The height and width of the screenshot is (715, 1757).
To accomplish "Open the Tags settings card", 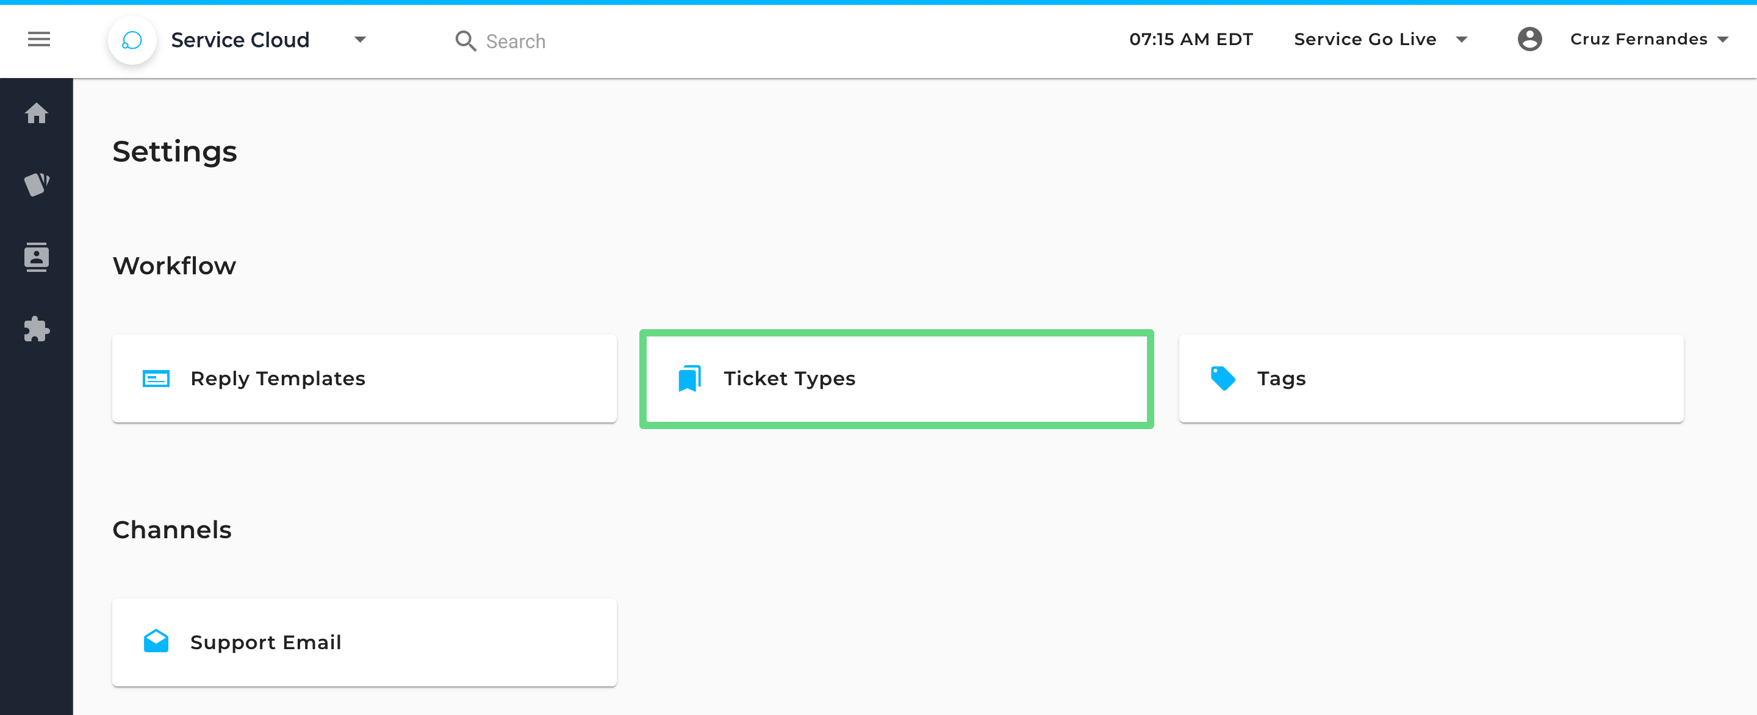I will coord(1430,379).
